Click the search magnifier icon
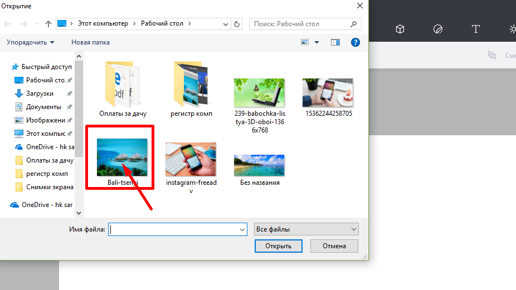The height and width of the screenshot is (290, 516). (353, 24)
